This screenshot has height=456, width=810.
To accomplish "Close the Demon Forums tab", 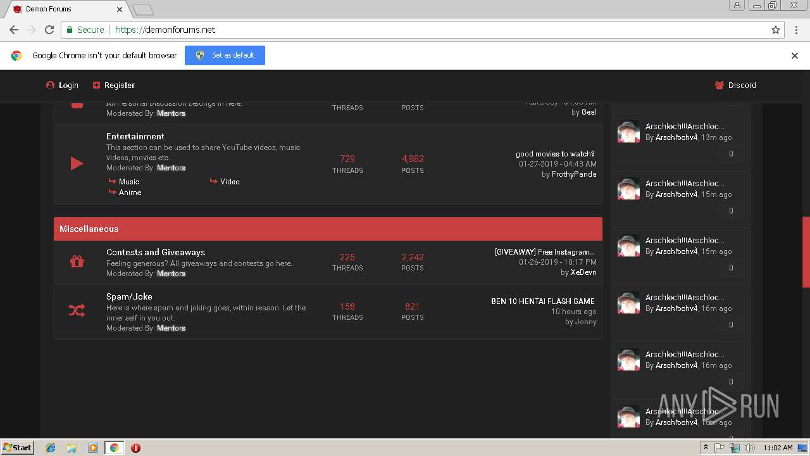I will [x=119, y=9].
